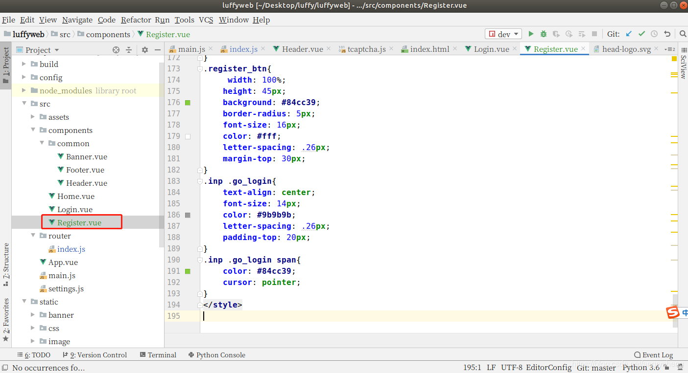This screenshot has width=688, height=373.
Task: Fold the .register_btn CSS block
Action: click(200, 69)
